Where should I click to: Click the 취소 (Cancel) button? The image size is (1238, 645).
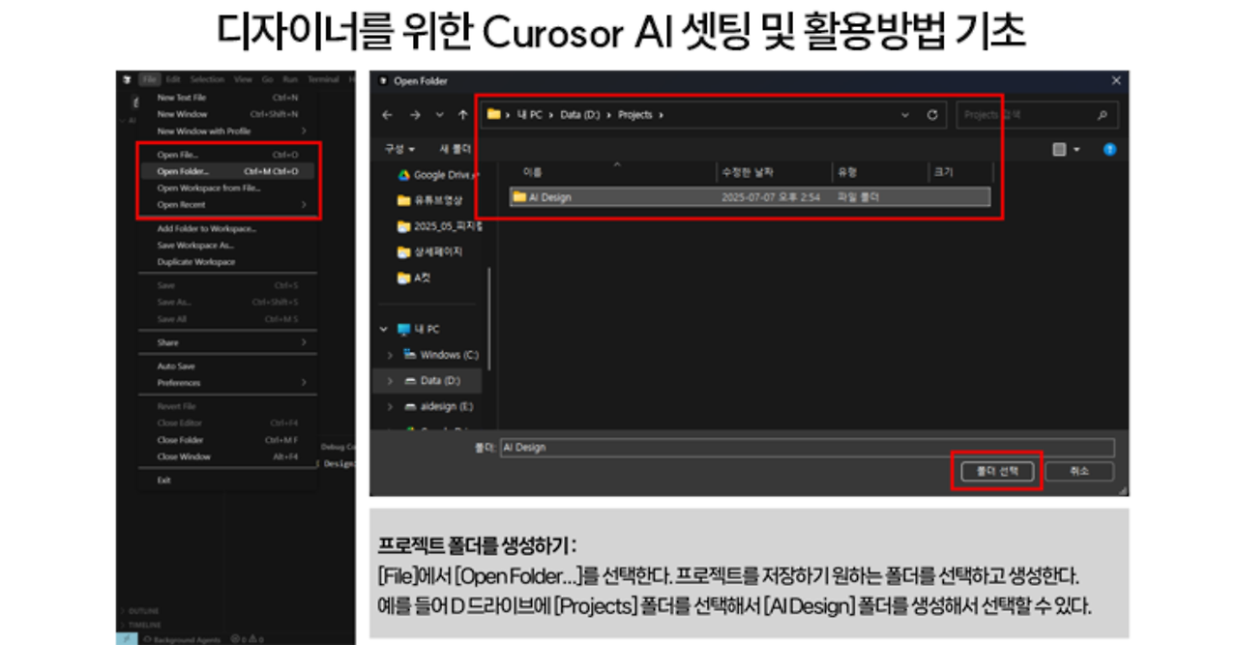click(1079, 471)
